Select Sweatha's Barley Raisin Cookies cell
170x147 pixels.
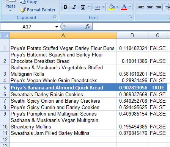[x=63, y=94]
